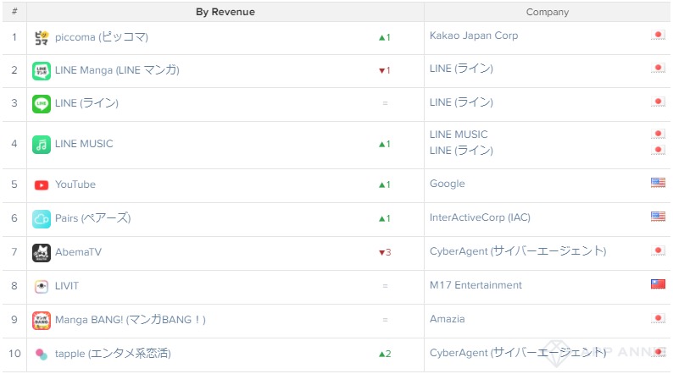Click up-1 rank change for Pairs
Image resolution: width=673 pixels, height=374 pixels.
(385, 219)
